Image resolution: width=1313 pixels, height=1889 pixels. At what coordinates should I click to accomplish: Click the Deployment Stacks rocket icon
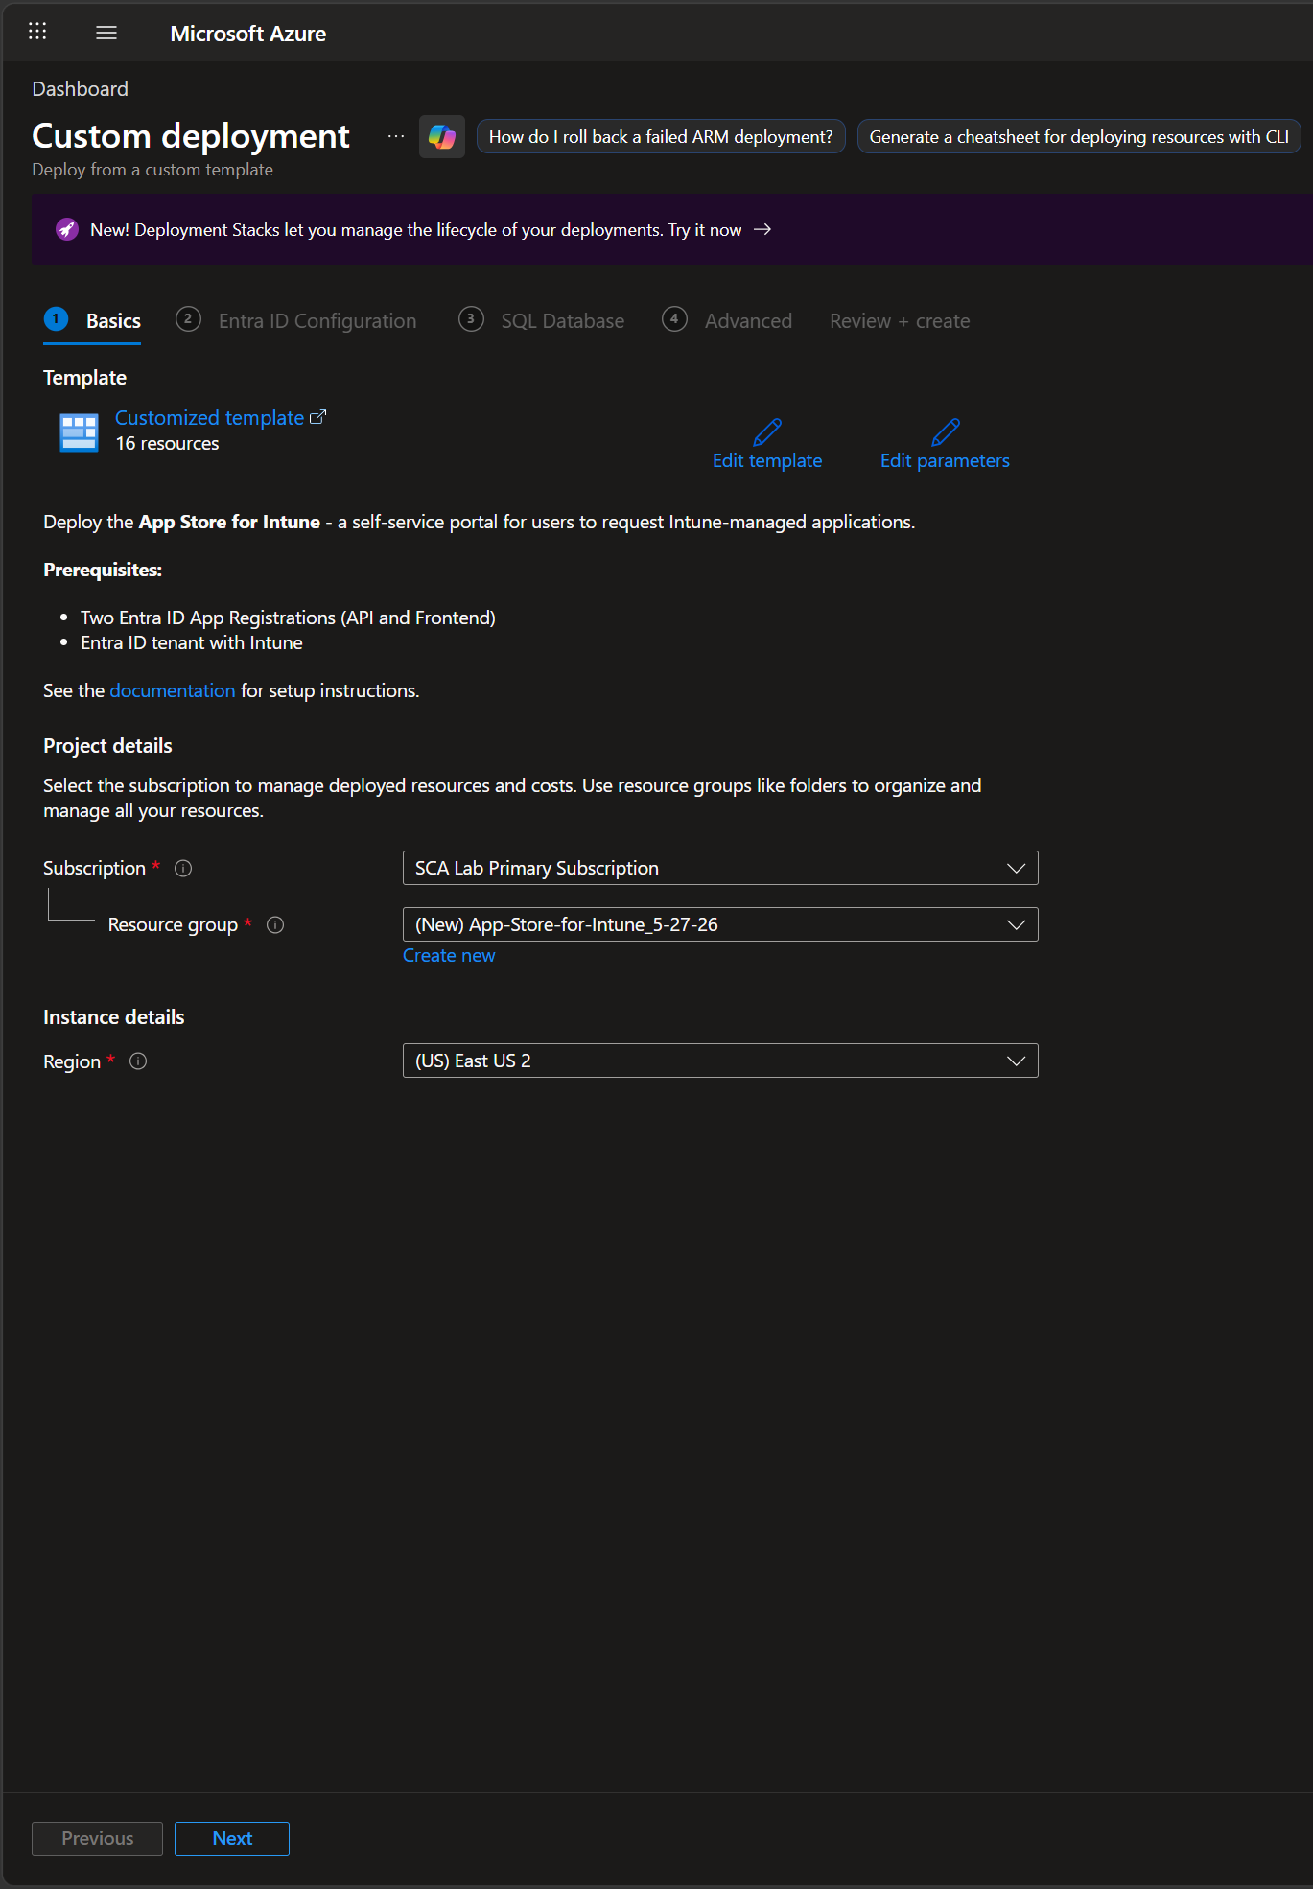click(66, 230)
